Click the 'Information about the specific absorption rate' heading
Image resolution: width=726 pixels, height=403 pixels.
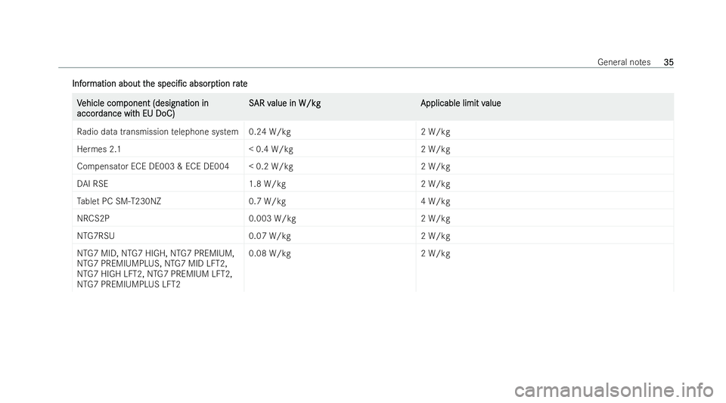point(160,82)
